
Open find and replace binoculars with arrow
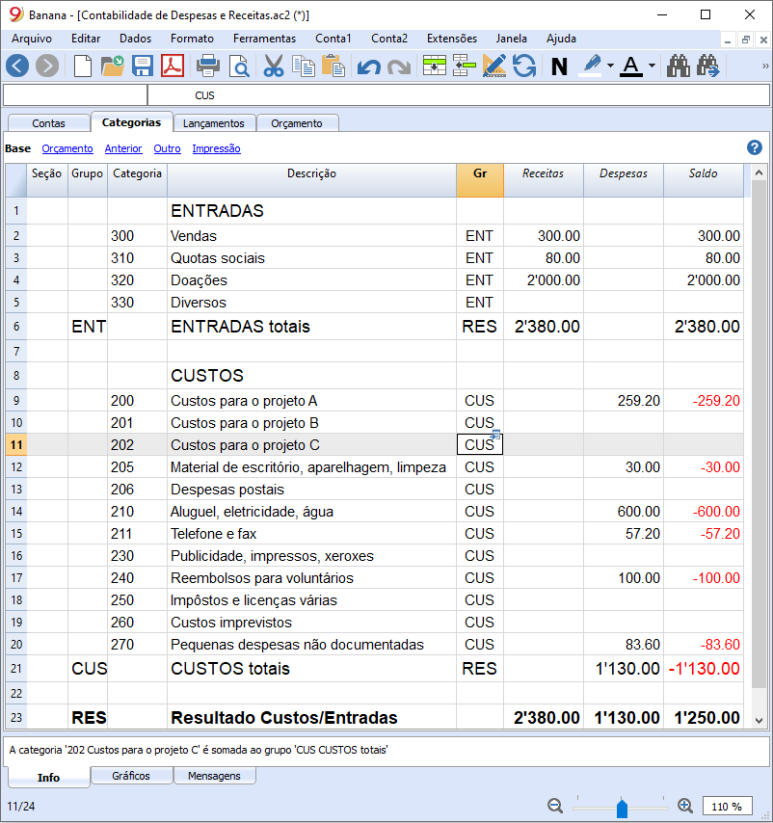coord(707,66)
